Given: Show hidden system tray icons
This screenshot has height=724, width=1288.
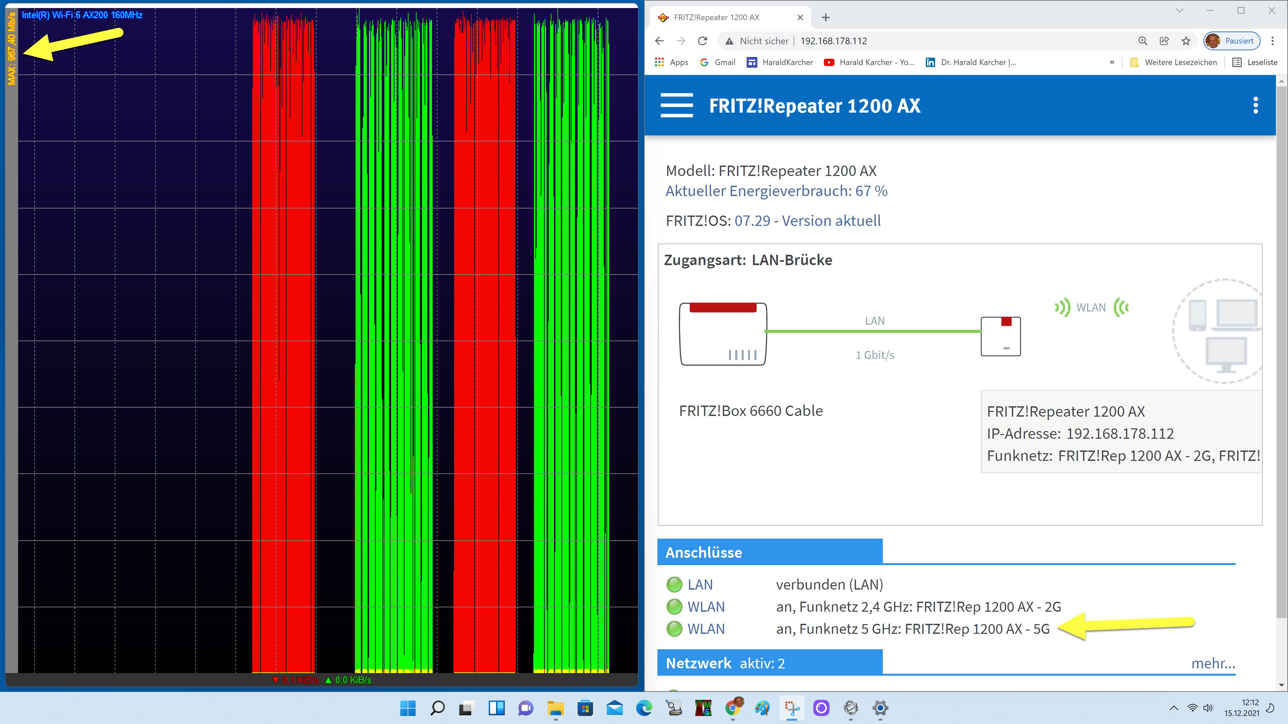Looking at the screenshot, I should [1174, 708].
